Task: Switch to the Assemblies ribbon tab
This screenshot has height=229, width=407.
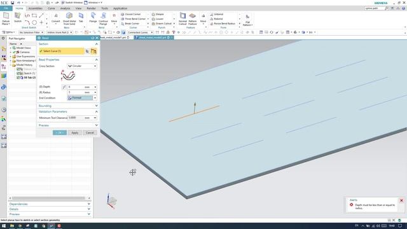Action: [x=36, y=8]
